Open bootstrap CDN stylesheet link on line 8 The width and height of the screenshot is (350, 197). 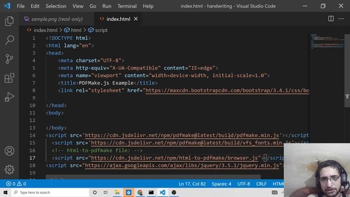(x=227, y=90)
